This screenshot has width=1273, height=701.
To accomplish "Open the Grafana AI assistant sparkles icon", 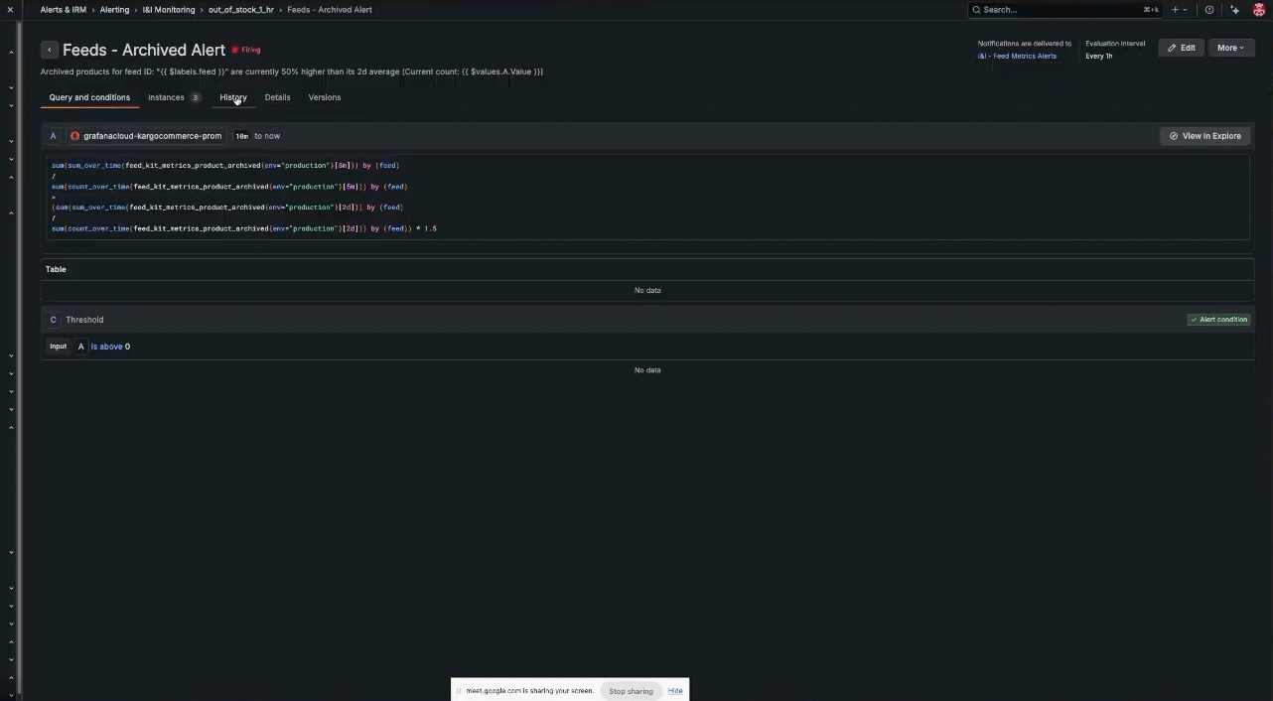I will (1234, 9).
